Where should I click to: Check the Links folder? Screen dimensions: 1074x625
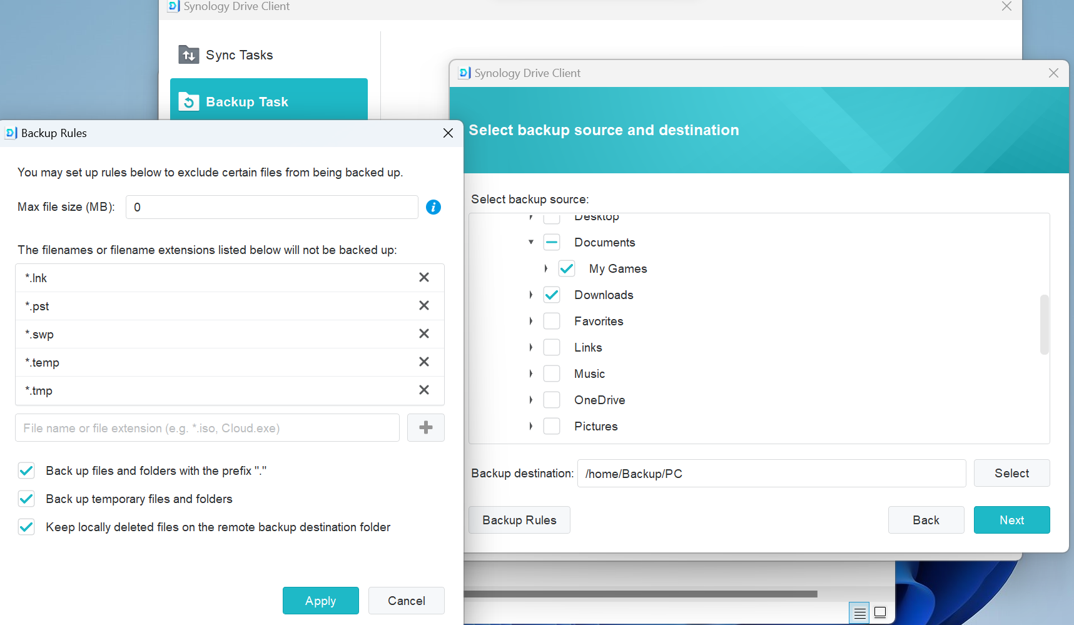[552, 347]
